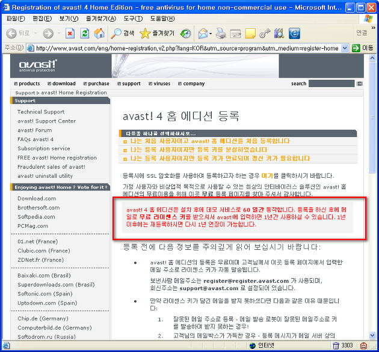This screenshot has width=379, height=352.
Task: Open the support navigation tab
Action: pyautogui.click(x=129, y=83)
